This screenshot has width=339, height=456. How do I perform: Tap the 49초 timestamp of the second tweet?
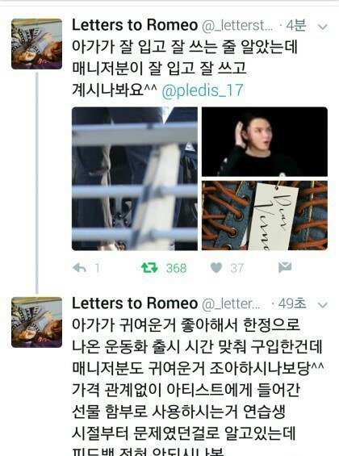click(x=292, y=304)
